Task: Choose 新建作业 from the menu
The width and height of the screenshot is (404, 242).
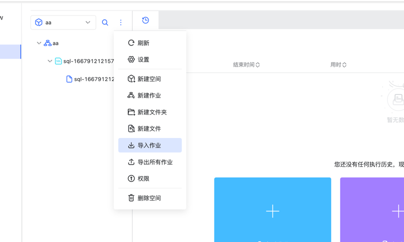Action: [150, 95]
